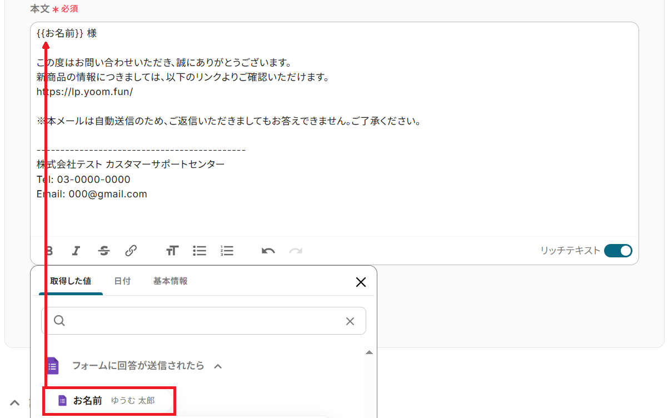Click the Tel: 03-0000-0000 line

83,180
